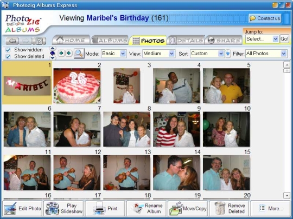Click the Contact us button
This screenshot has height=219, width=293.
point(265,18)
